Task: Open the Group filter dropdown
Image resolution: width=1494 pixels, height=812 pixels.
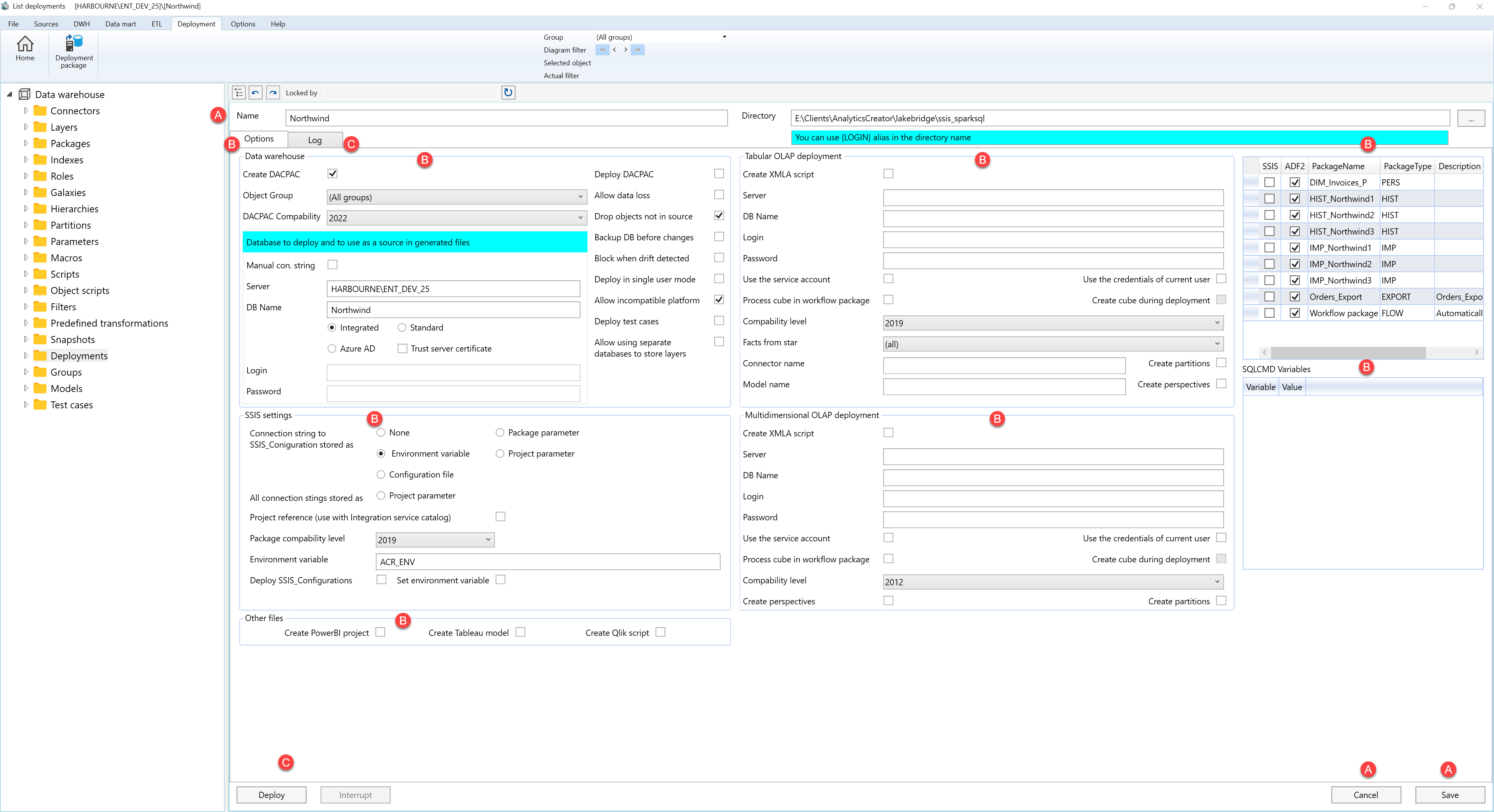Action: coord(662,37)
